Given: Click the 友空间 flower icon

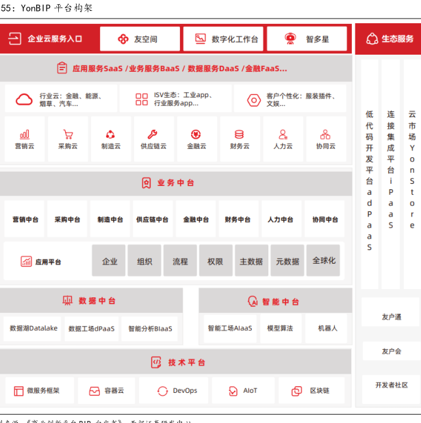Looking at the screenshot, I should coord(123,39).
